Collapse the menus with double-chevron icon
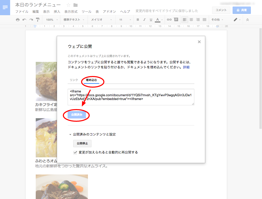This screenshot has height=199, width=262. click(248, 20)
